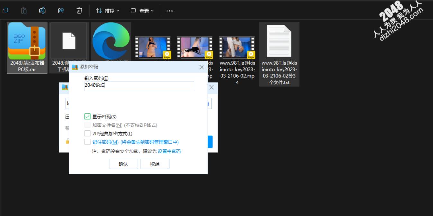Uncheck the 显示密码 checkbox

[x=87, y=117]
